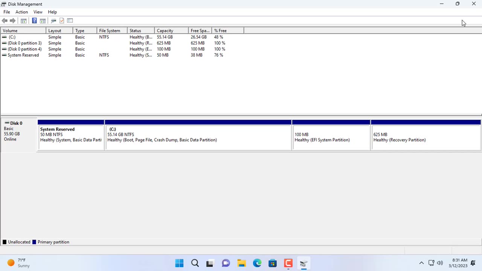This screenshot has width=482, height=271.
Task: Open the Action menu
Action: [x=21, y=12]
